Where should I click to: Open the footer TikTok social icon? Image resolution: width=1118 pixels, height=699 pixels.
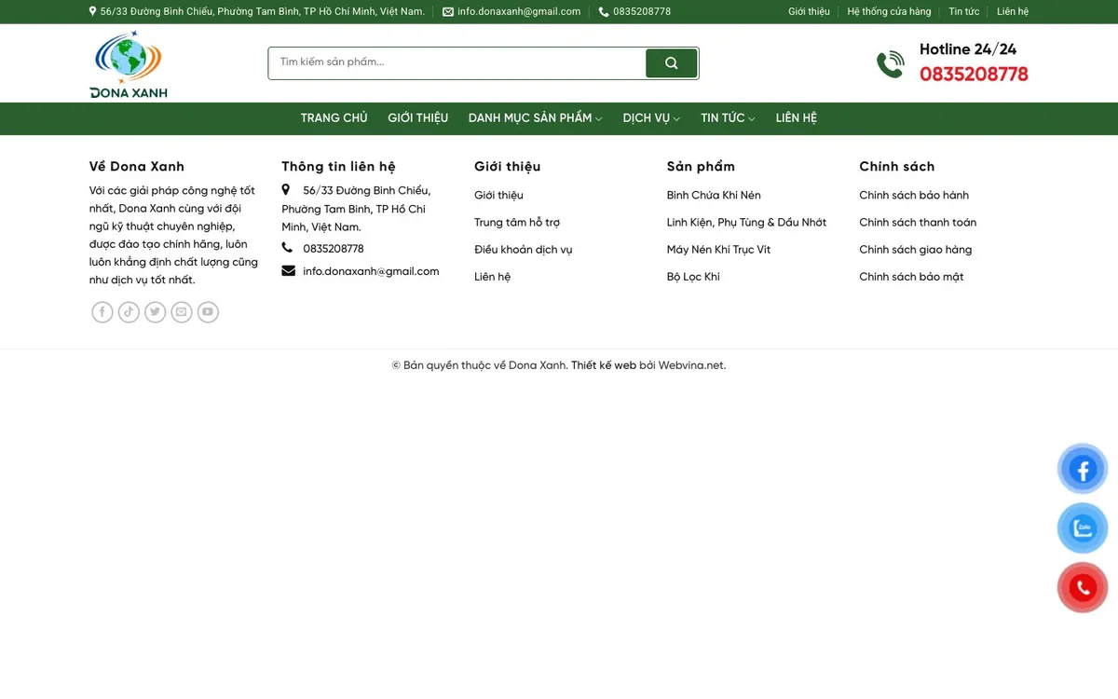(129, 312)
